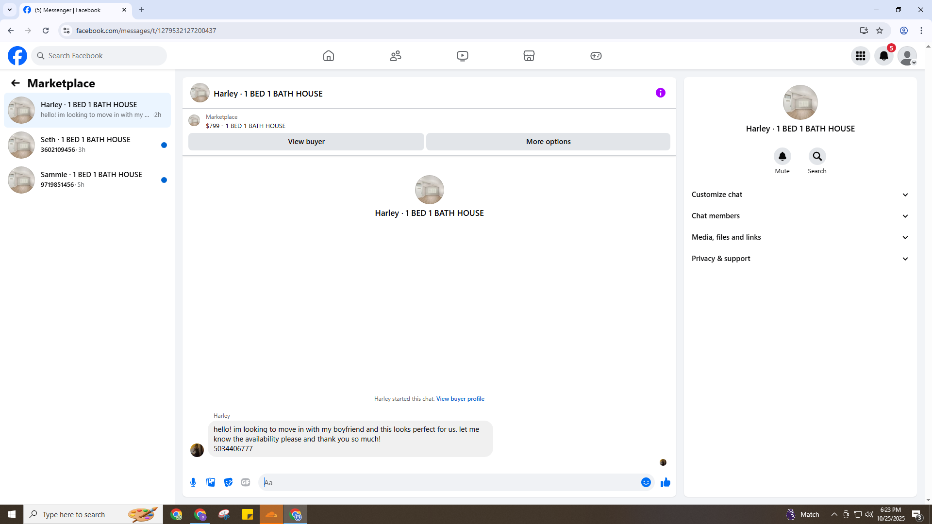Expand the Privacy & support section
This screenshot has height=524, width=932.
coord(799,259)
